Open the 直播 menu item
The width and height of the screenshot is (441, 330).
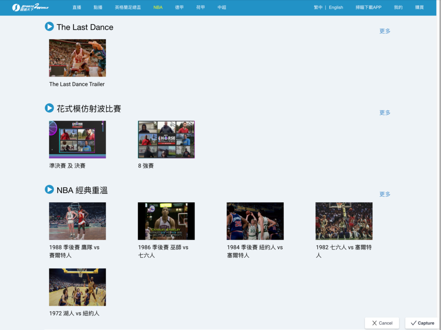[77, 7]
